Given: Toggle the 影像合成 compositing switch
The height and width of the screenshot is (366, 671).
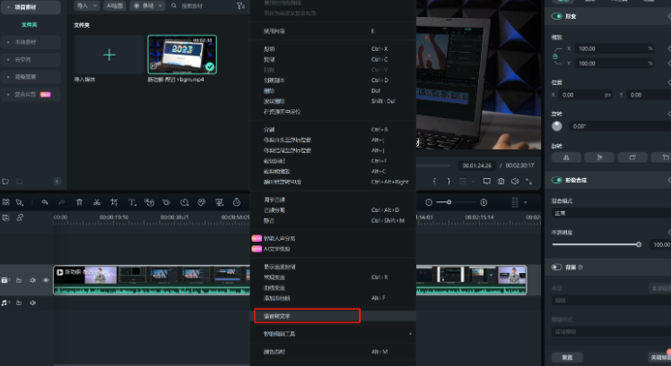Looking at the screenshot, I should [x=558, y=179].
